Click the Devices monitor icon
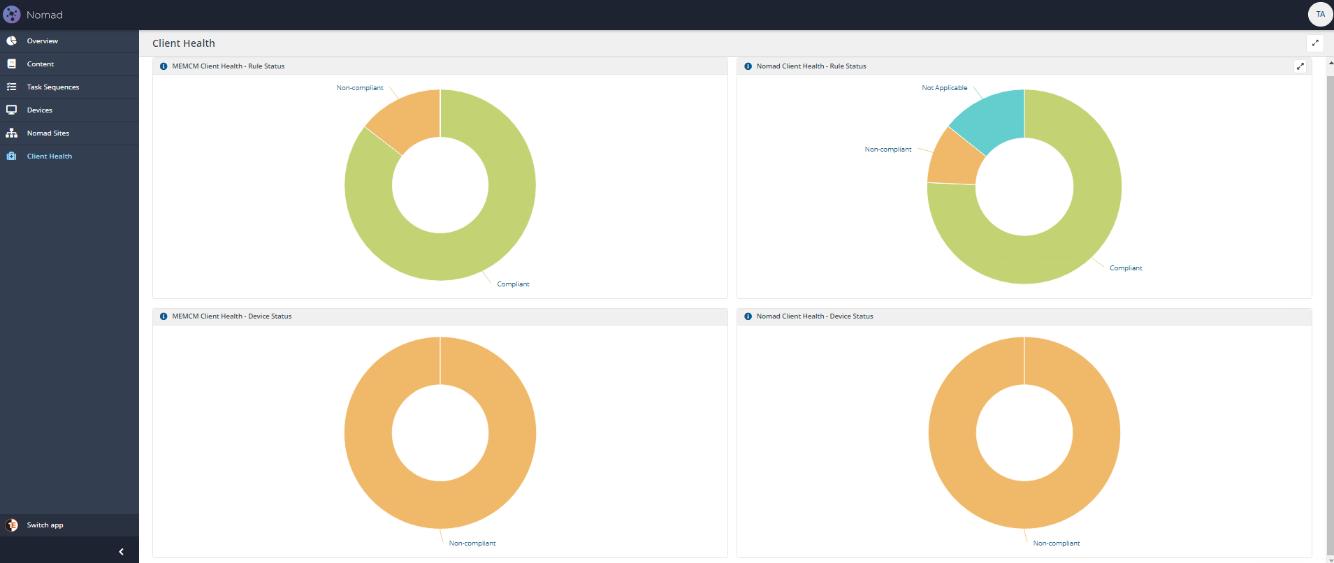1334x563 pixels. click(11, 110)
